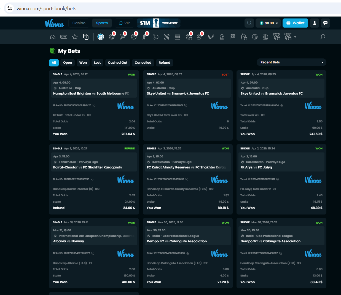Filter bets by Refund

point(165,63)
